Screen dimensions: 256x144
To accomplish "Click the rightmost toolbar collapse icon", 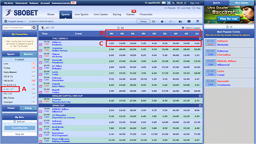I will [x=198, y=22].
